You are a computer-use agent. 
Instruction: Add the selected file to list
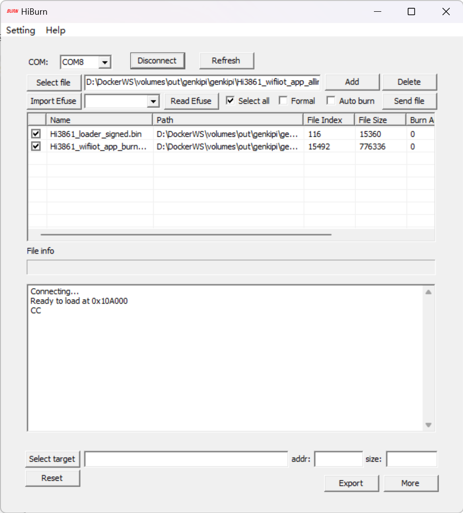tap(352, 82)
